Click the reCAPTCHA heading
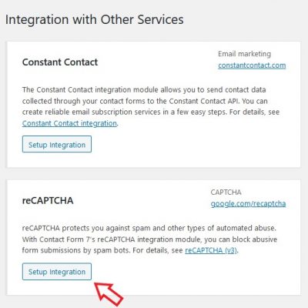This screenshot has height=308, width=308. tap(48, 200)
